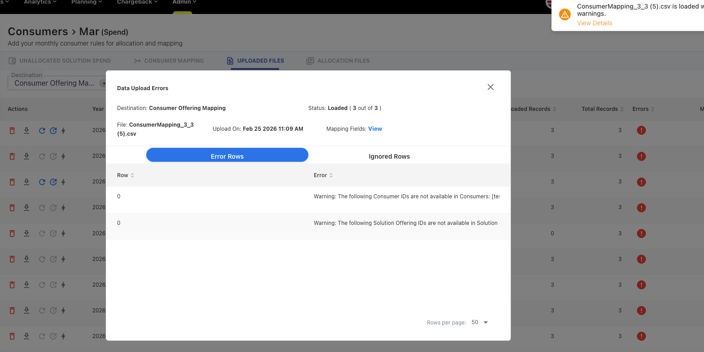
Task: Click View Details in notification
Action: [x=594, y=23]
